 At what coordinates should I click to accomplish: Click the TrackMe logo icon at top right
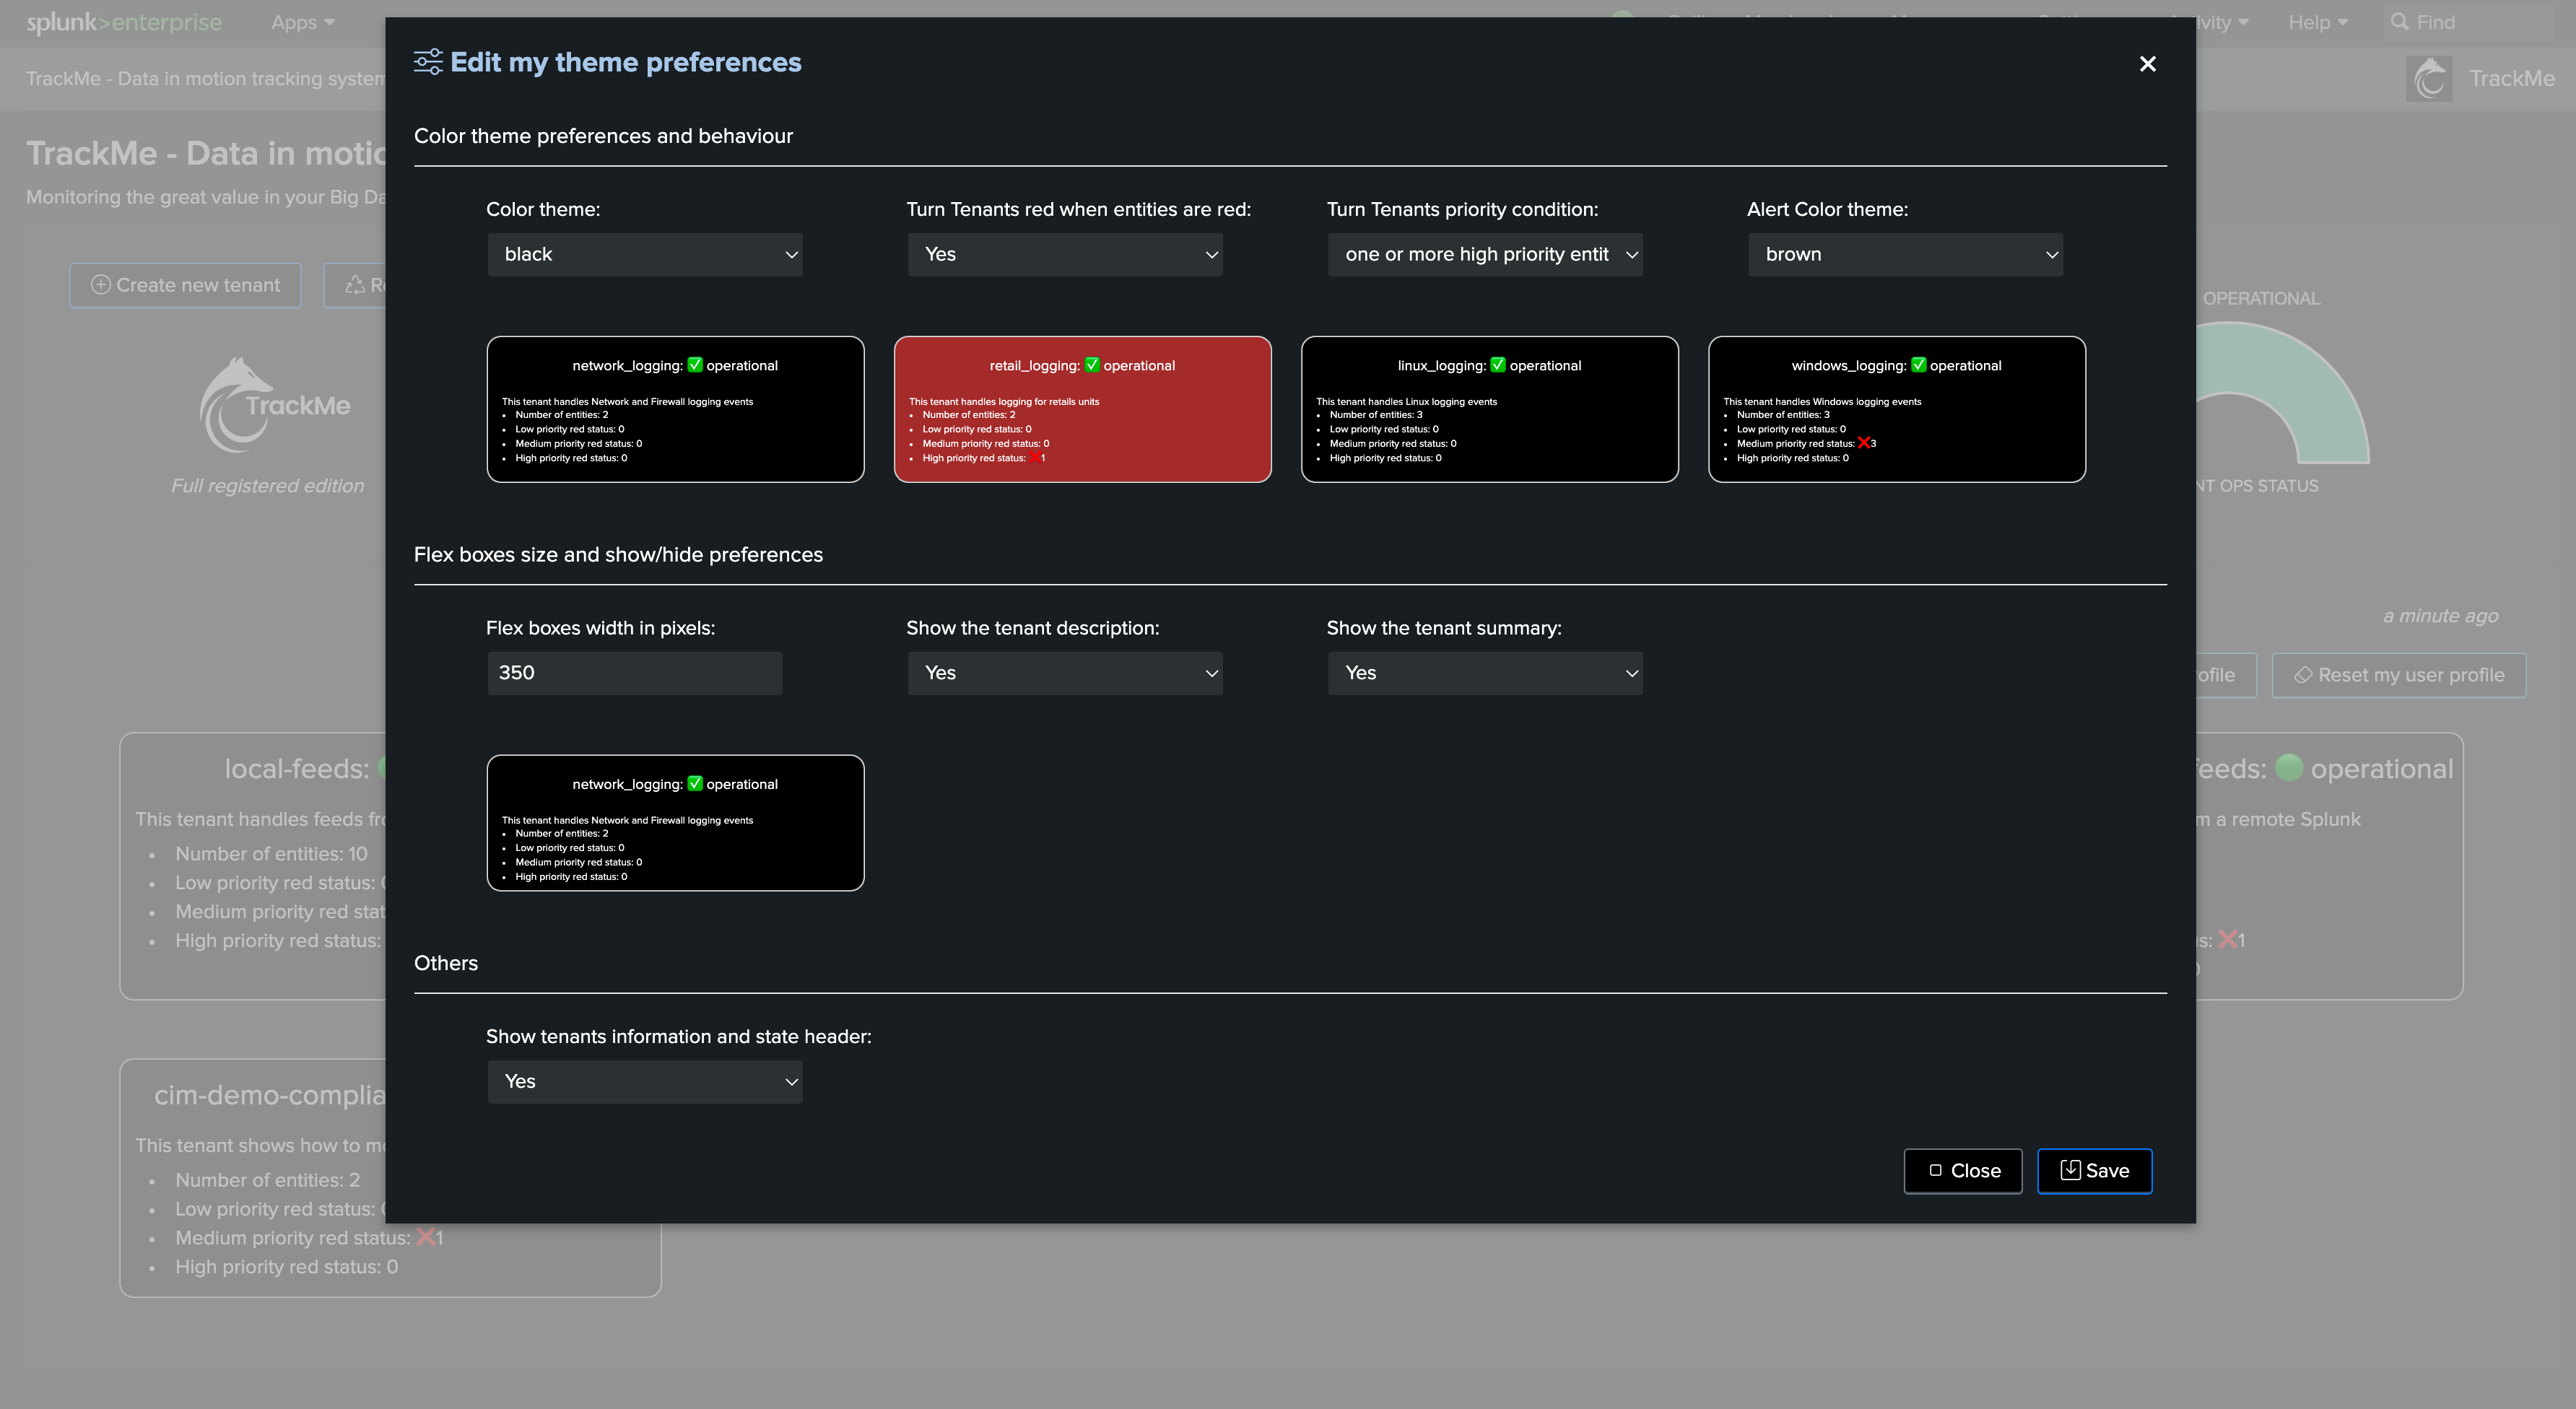(2429, 78)
